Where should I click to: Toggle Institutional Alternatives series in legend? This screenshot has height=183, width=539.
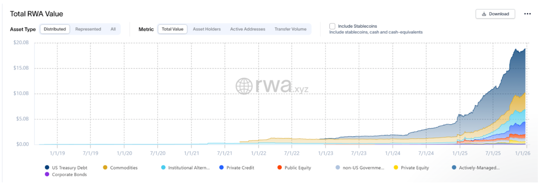pyautogui.click(x=189, y=168)
